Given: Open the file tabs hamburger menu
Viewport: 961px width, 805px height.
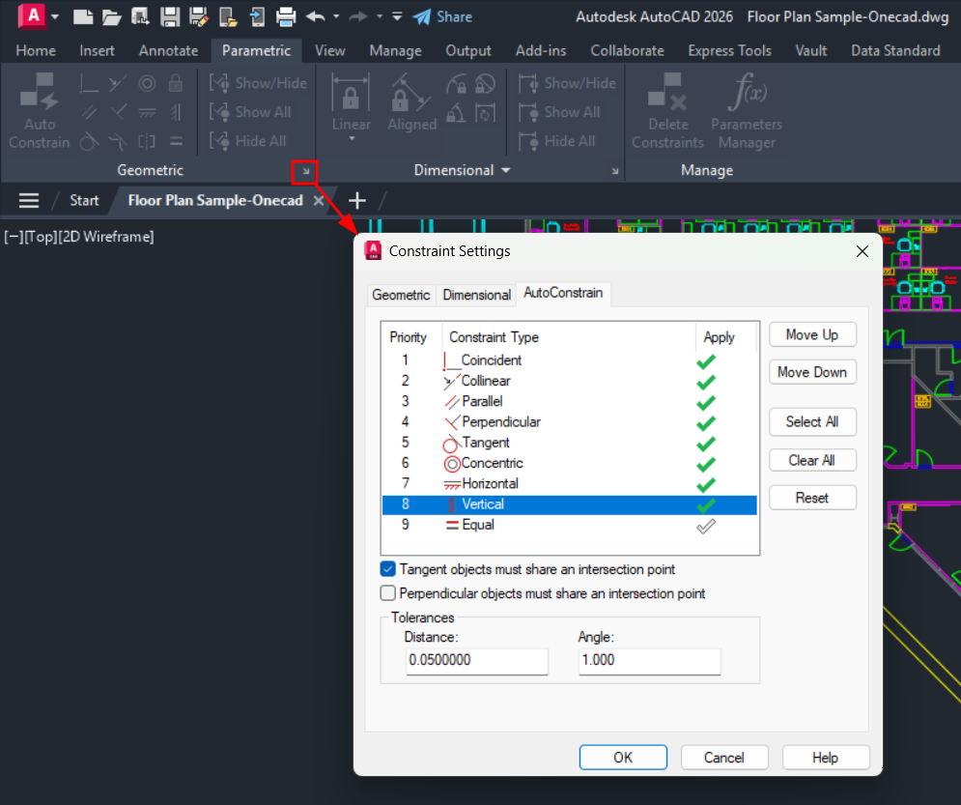Looking at the screenshot, I should click(x=29, y=200).
